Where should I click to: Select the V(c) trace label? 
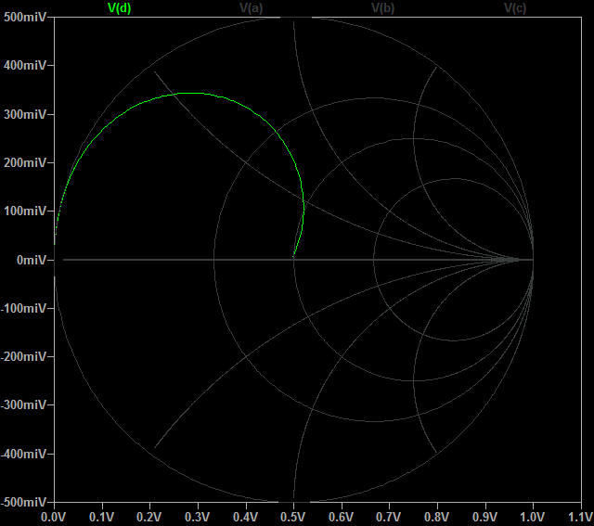coord(515,8)
